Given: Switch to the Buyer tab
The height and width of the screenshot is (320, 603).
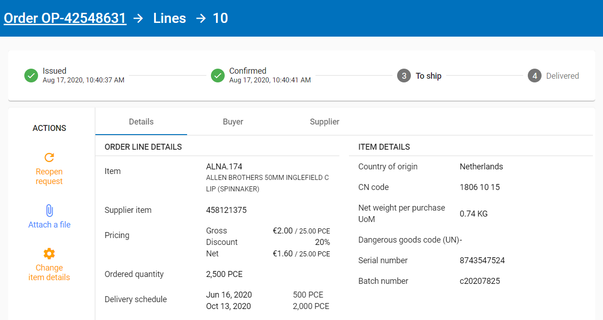Looking at the screenshot, I should click(x=233, y=122).
